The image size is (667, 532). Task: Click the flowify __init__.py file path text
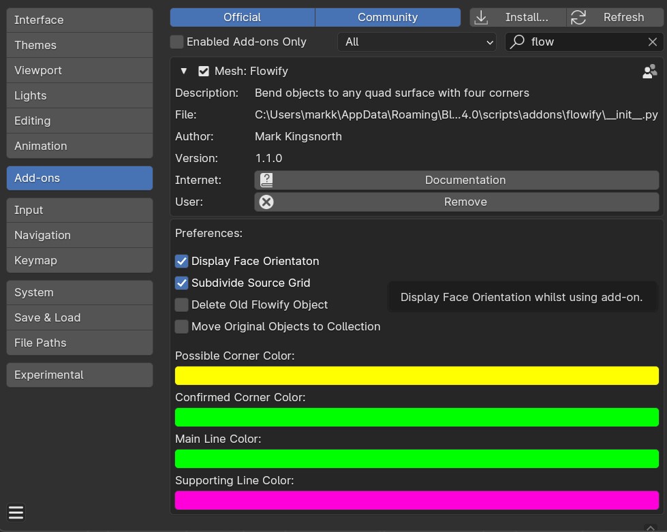point(456,115)
